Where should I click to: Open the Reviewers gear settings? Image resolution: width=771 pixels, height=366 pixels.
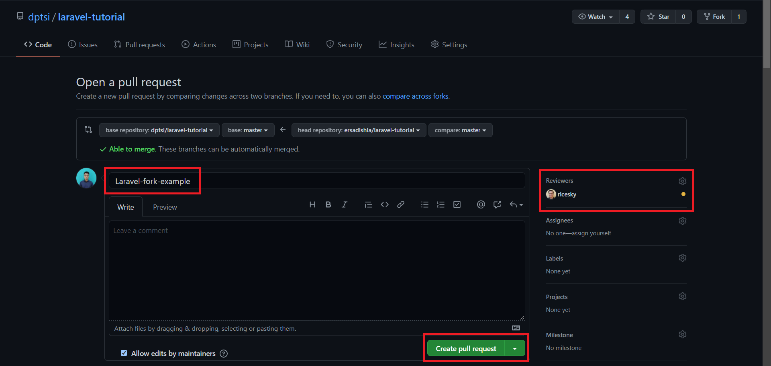click(x=682, y=181)
